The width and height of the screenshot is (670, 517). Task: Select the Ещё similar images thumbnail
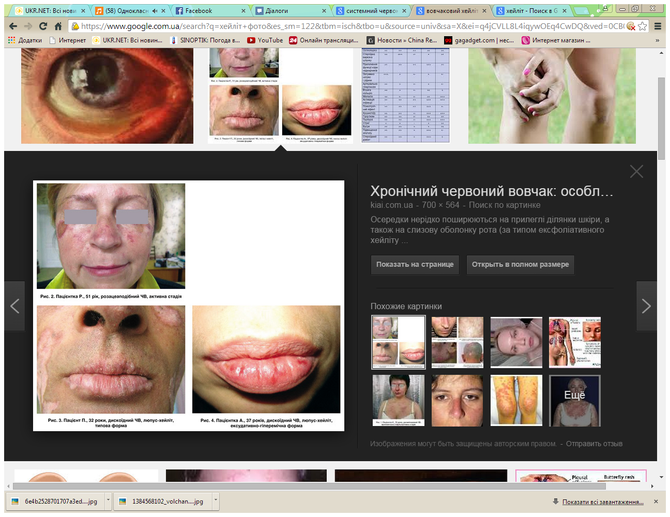574,401
